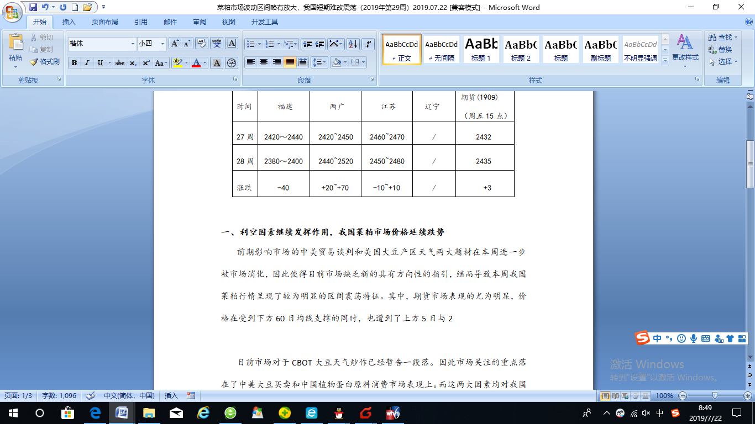Click the Format Painter (格式刷) button
The image size is (755, 424).
point(45,62)
